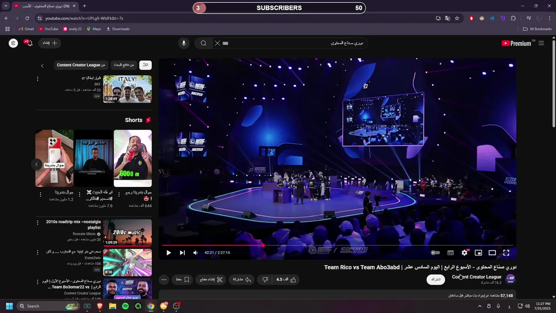Open options for Team Bo3omar22 video

click(x=37, y=282)
